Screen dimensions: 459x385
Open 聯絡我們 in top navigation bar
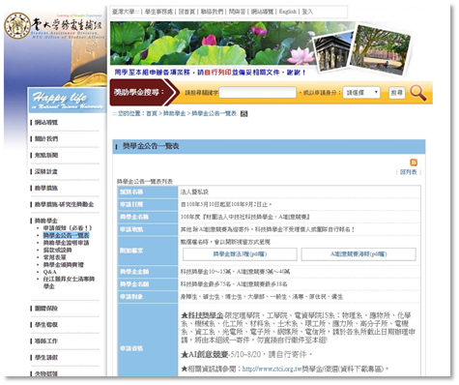(x=212, y=12)
